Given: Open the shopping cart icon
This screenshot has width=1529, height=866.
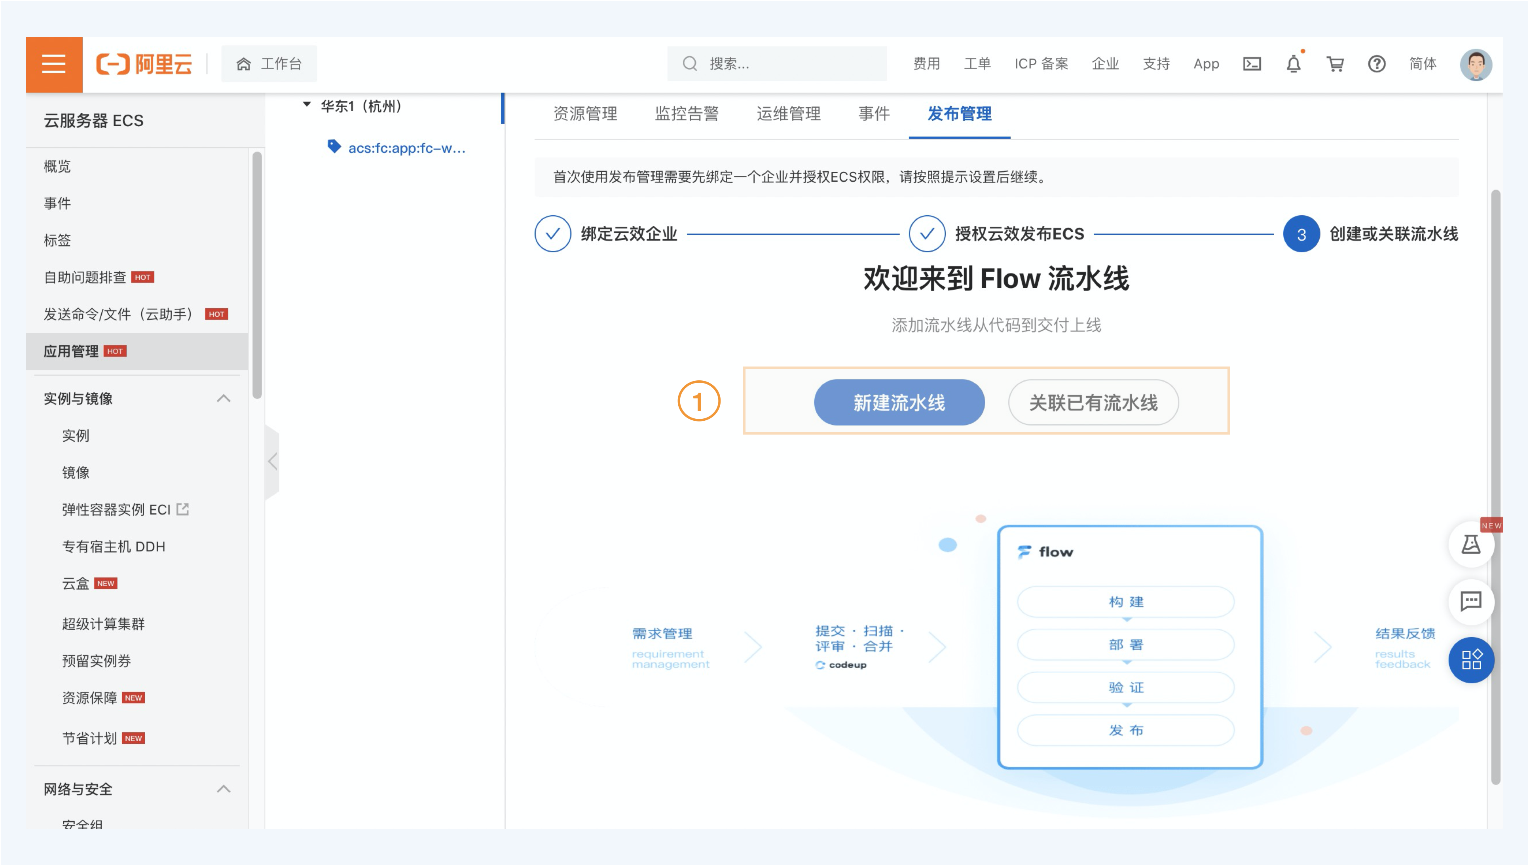Looking at the screenshot, I should (1335, 64).
